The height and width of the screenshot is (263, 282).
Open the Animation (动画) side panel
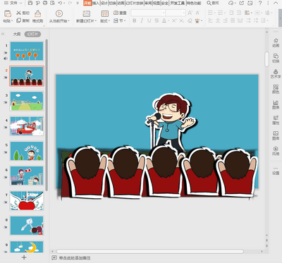(276, 43)
